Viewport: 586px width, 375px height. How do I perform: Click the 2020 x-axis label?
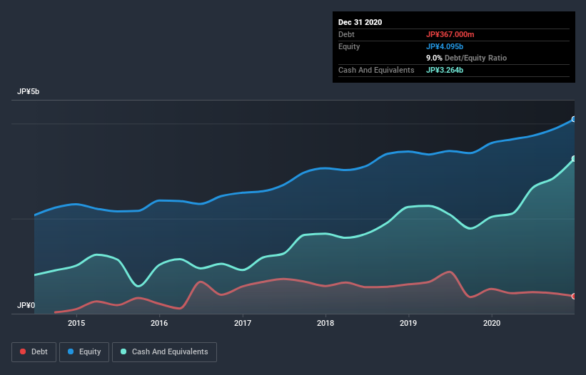click(x=492, y=323)
